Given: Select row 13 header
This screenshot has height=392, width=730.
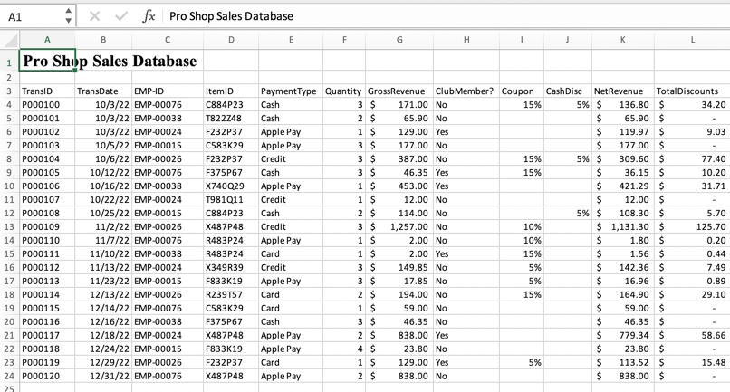Looking at the screenshot, I should point(9,226).
